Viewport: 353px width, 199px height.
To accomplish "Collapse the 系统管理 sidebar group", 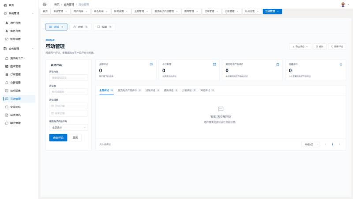I will coord(32,13).
